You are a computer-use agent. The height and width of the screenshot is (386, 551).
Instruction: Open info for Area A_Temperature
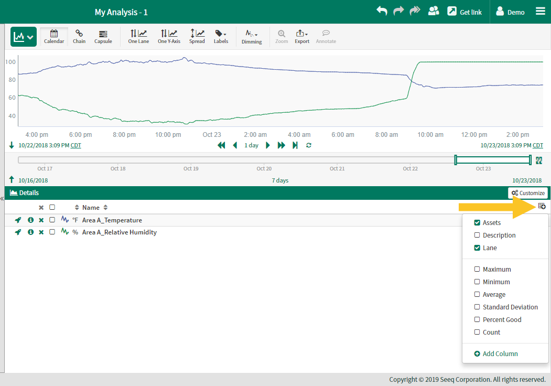(x=30, y=220)
